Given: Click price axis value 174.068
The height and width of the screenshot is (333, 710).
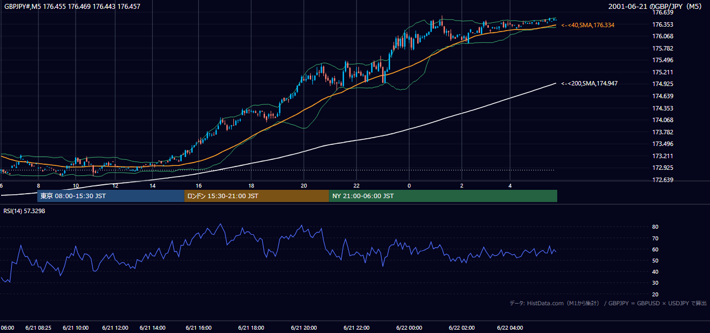Looking at the screenshot, I should click(663, 120).
